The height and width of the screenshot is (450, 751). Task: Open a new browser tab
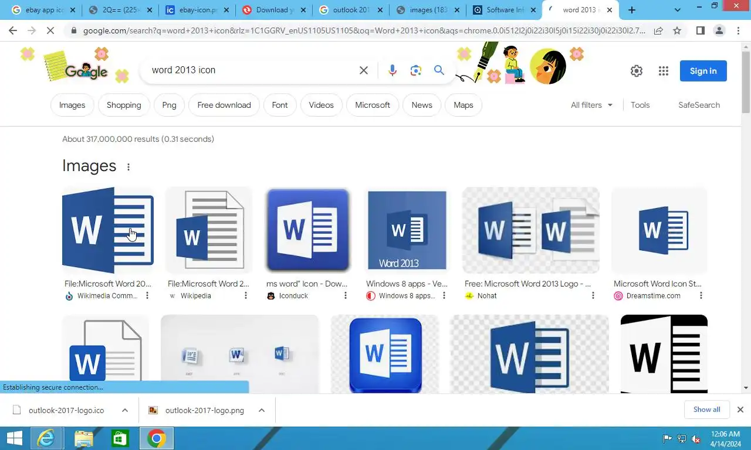632,10
